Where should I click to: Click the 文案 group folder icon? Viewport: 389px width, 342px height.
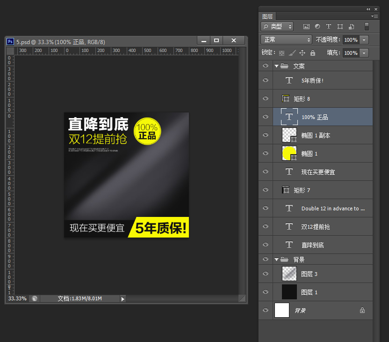point(284,66)
